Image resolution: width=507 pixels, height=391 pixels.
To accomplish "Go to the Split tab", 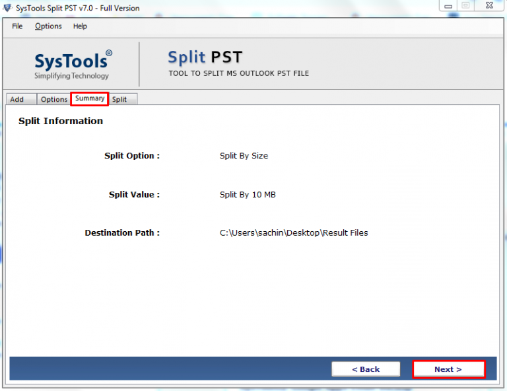I will tap(123, 99).
